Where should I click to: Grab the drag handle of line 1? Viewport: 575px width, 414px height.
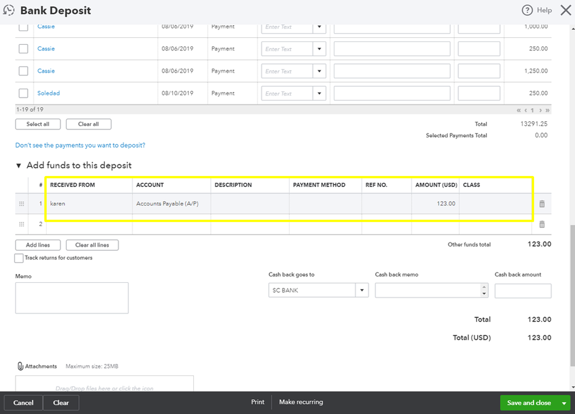[22, 204]
